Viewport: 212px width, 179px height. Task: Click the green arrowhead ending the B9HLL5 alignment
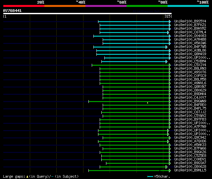(170, 171)
